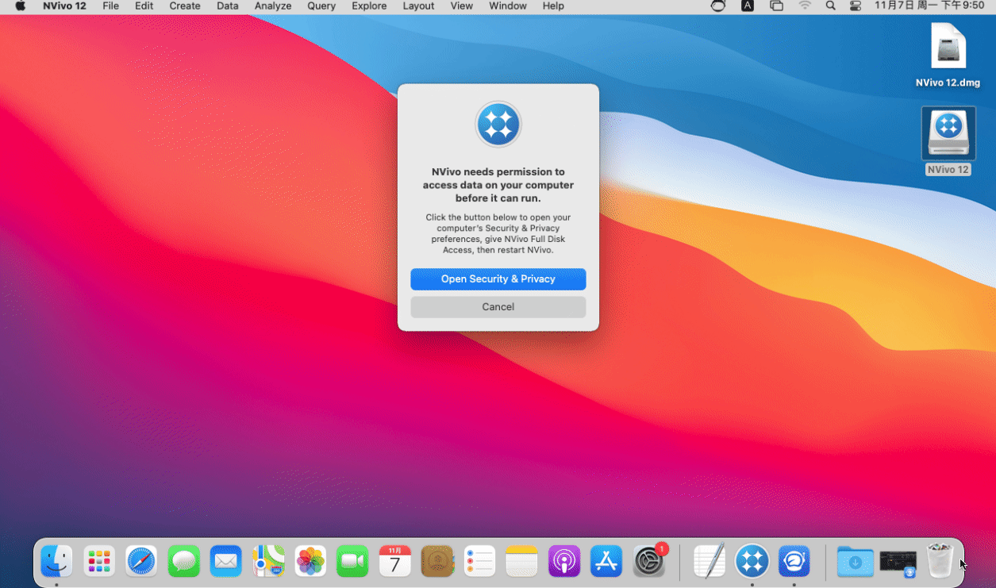Open the Wi-Fi status menu
The width and height of the screenshot is (996, 588).
tap(805, 6)
